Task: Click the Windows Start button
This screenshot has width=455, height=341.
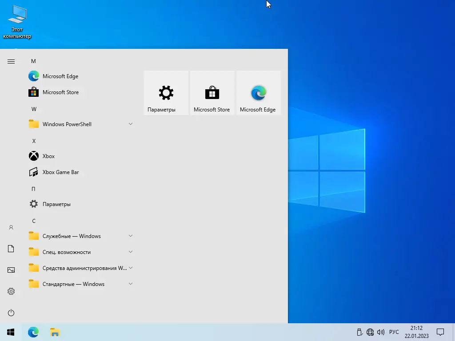Action: coord(11,332)
